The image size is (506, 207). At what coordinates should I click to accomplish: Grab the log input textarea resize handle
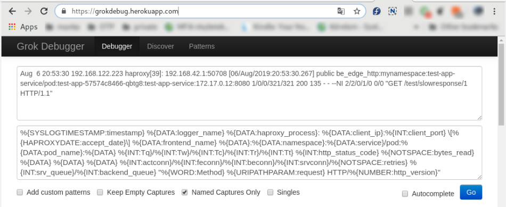click(x=479, y=118)
